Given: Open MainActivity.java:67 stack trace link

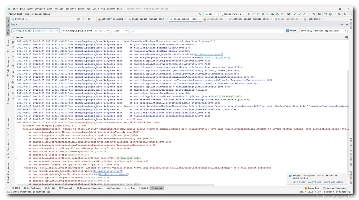Looking at the screenshot, I should click(x=209, y=54).
